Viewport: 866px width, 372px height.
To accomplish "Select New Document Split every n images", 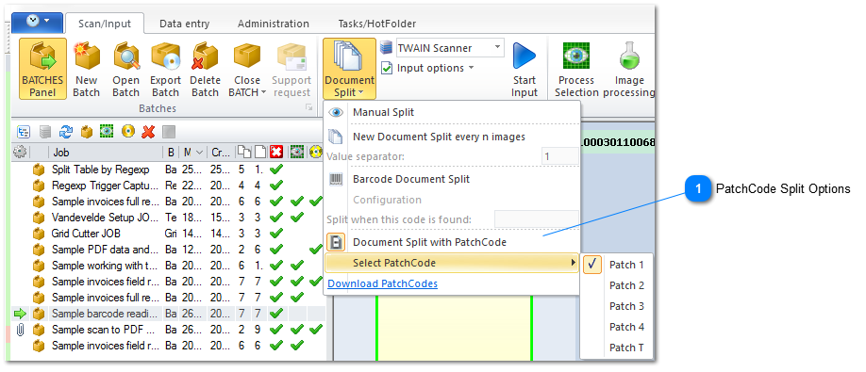I will [x=452, y=137].
